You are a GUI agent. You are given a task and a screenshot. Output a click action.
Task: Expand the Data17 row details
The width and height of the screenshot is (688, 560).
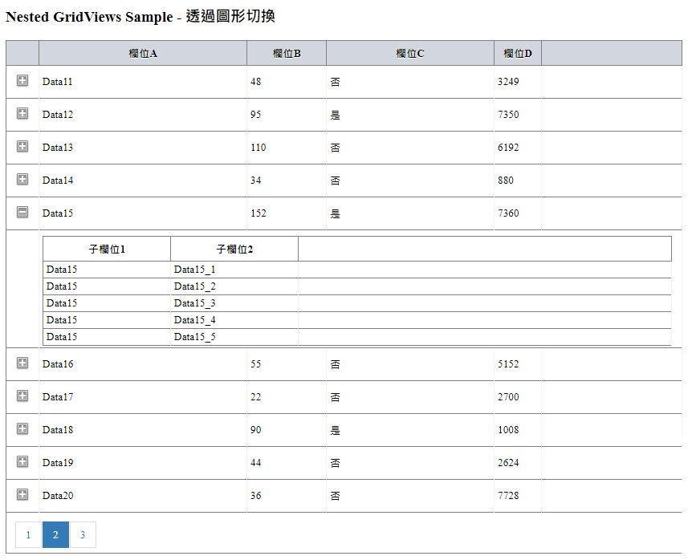pos(24,396)
